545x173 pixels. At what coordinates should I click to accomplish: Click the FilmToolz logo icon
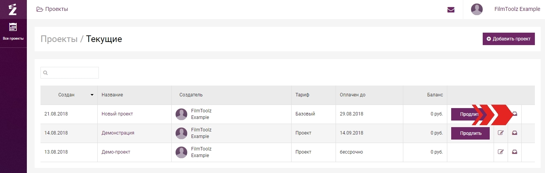(x=13, y=9)
